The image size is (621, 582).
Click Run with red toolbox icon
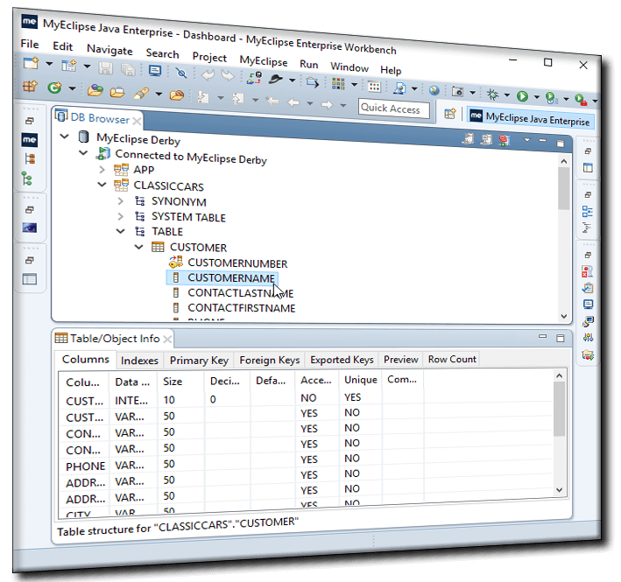(x=581, y=100)
